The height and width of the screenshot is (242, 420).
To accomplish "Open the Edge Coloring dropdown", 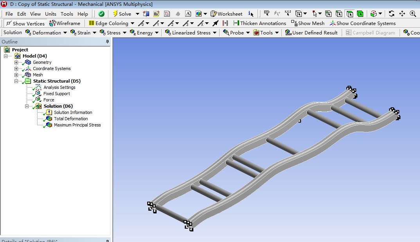I will point(132,23).
